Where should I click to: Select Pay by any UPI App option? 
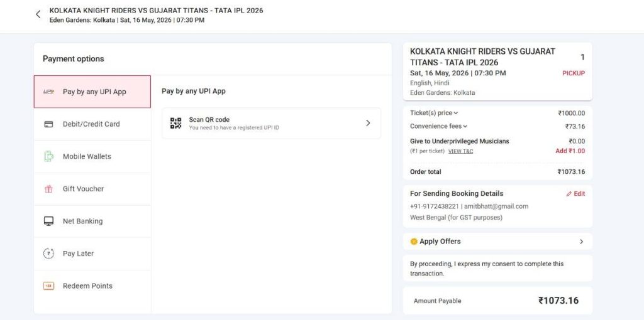(x=92, y=92)
